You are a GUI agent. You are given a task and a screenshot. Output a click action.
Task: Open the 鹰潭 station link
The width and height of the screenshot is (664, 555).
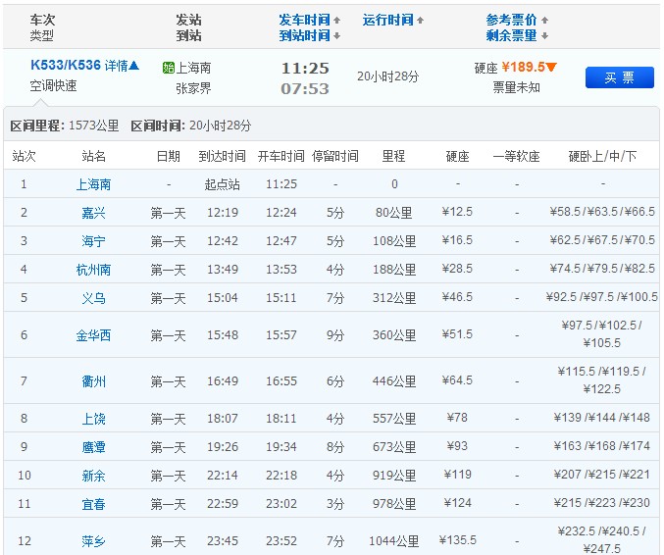pyautogui.click(x=93, y=447)
